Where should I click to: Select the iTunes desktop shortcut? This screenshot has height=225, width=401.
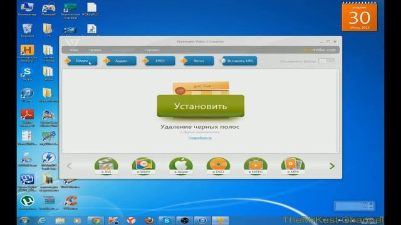pos(27,95)
